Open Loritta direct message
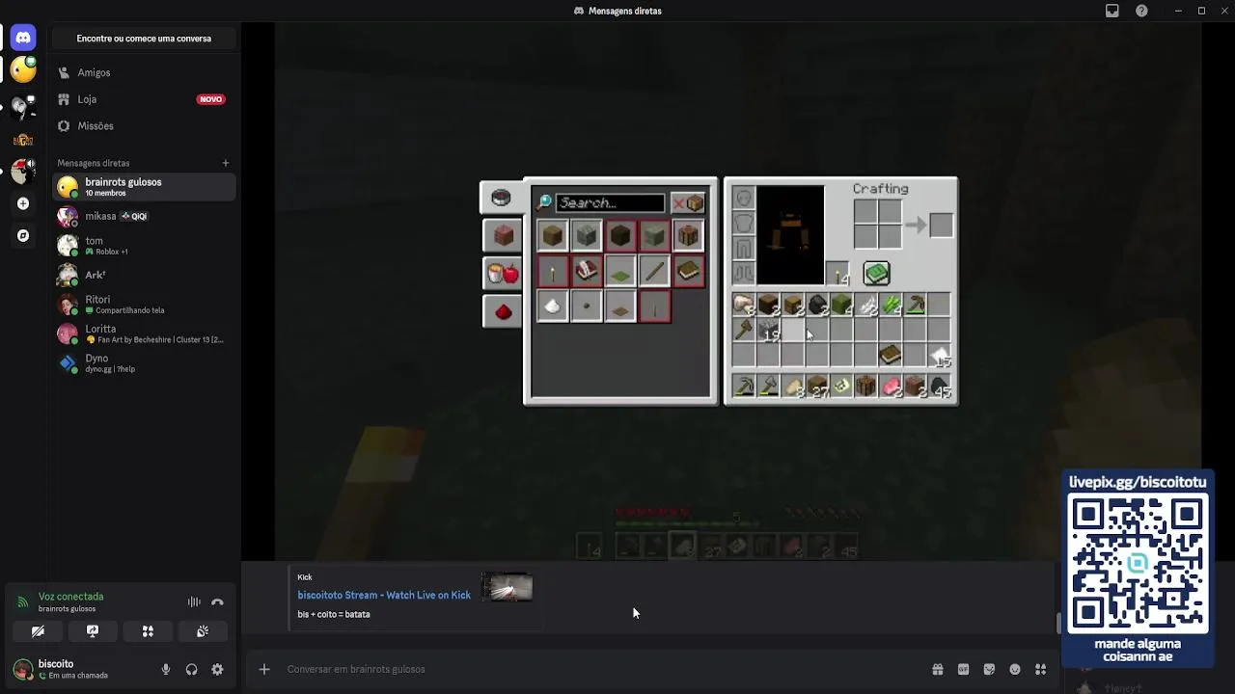The height and width of the screenshot is (694, 1235). 144,334
